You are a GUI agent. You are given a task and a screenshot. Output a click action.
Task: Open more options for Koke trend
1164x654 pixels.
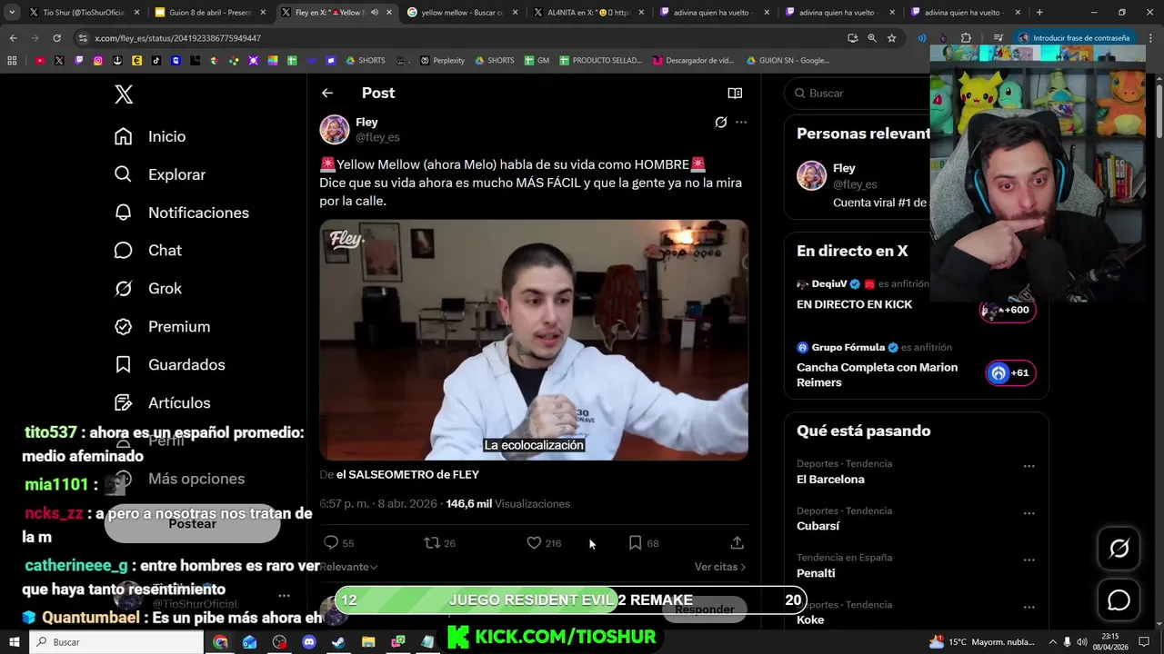point(1029,607)
